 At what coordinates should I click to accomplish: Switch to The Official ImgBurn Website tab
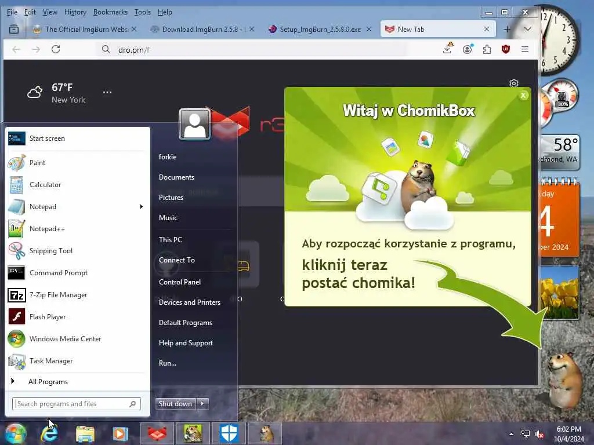84,29
